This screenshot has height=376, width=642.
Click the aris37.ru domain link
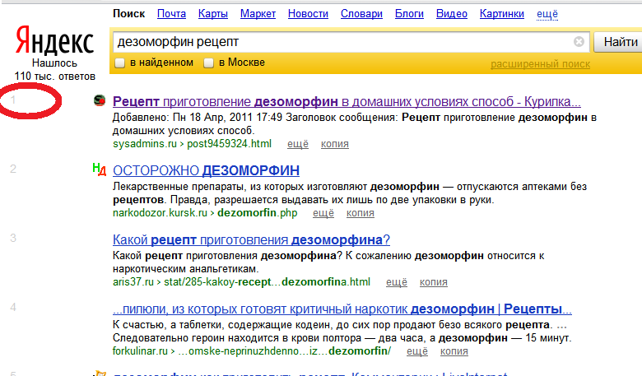(x=133, y=282)
